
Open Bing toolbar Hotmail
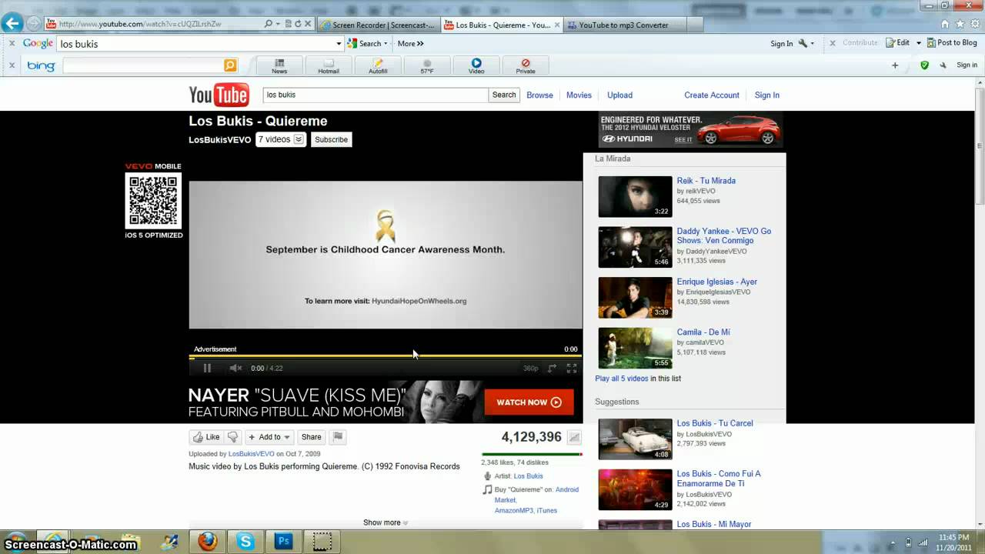point(329,65)
